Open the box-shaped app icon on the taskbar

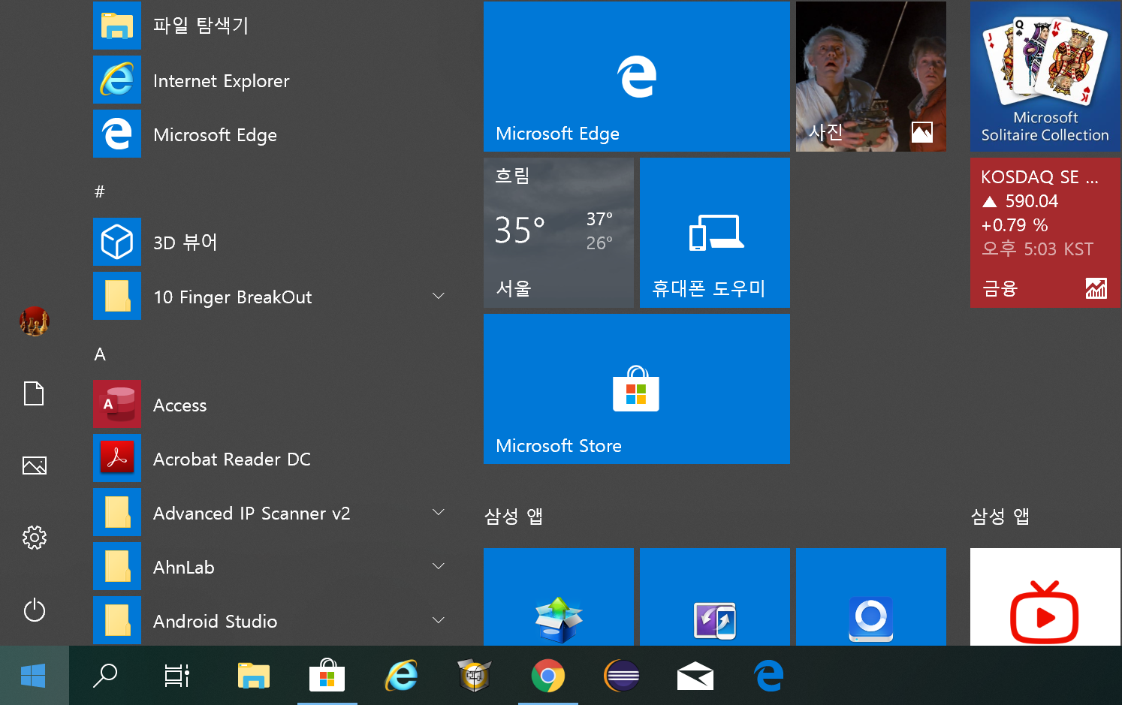(x=475, y=676)
